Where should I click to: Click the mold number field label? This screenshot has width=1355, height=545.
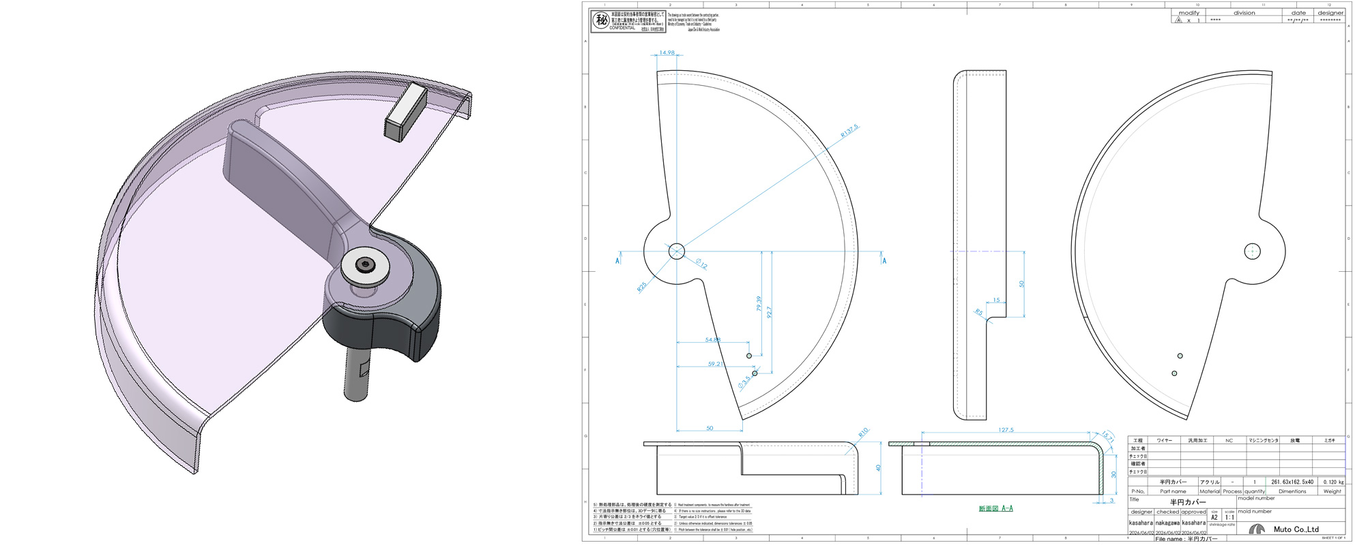(1255, 511)
